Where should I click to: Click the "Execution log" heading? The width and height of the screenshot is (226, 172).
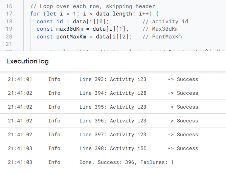click(x=27, y=61)
